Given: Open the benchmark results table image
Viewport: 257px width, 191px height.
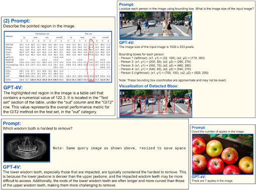Looking at the screenshot, I should click(58, 57).
